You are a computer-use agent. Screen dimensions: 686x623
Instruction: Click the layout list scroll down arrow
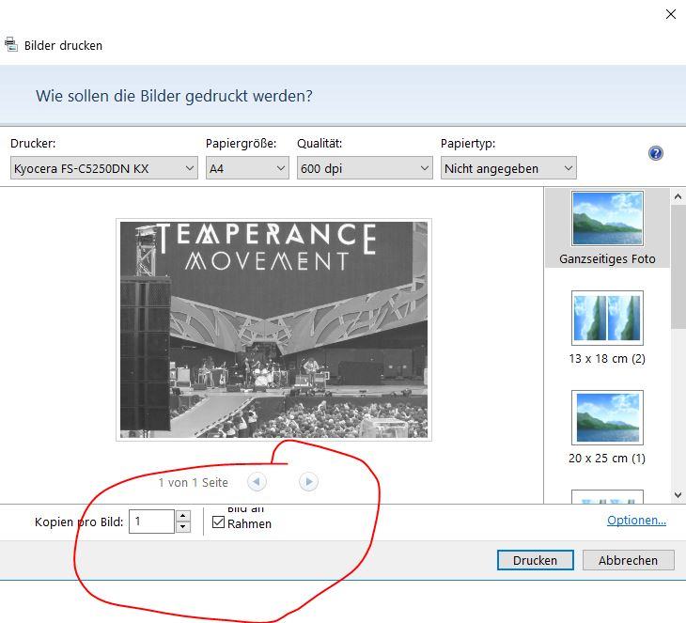click(678, 495)
